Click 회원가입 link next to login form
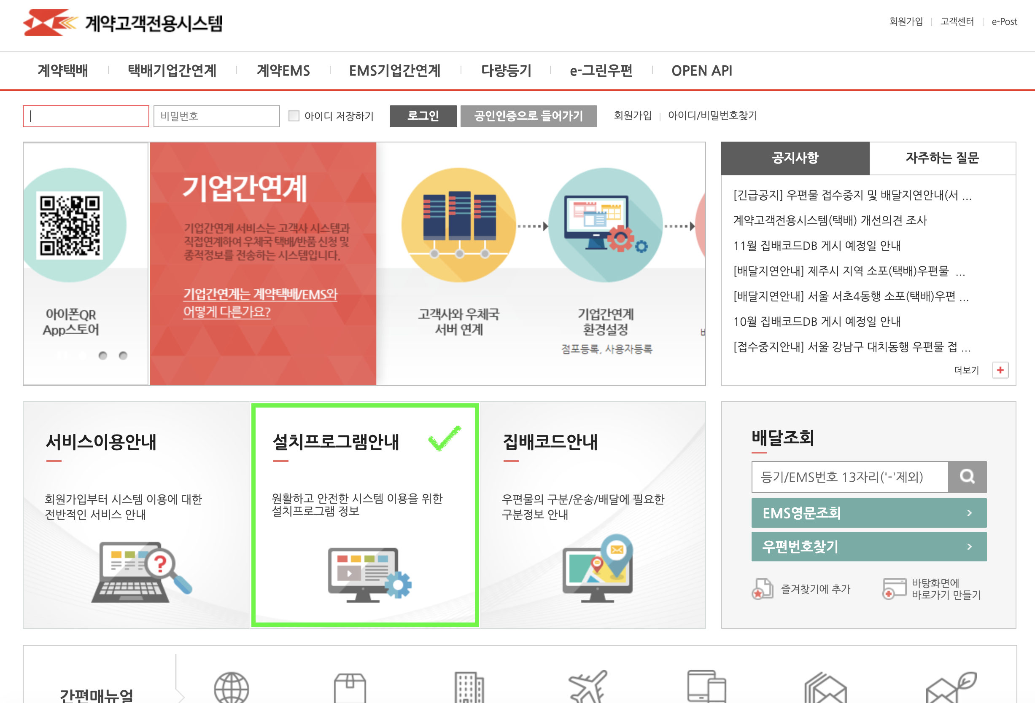 tap(633, 115)
